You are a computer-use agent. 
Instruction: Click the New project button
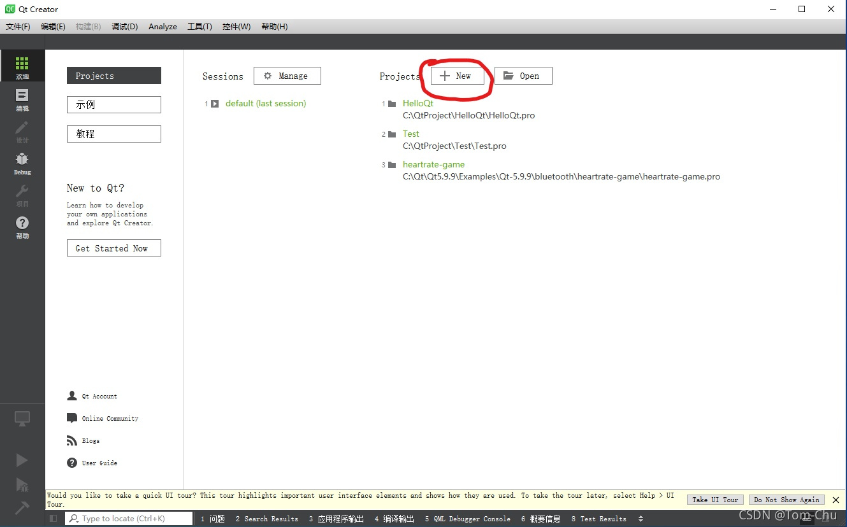click(x=457, y=76)
